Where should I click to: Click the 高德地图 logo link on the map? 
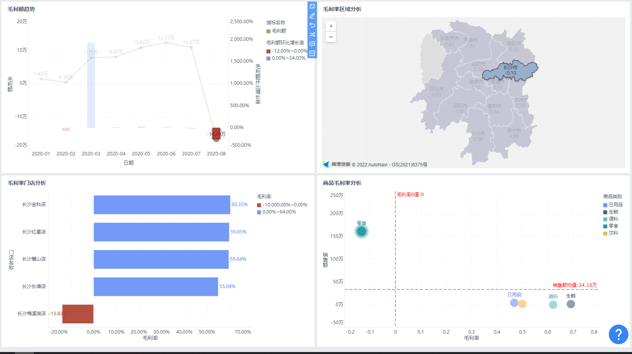click(x=337, y=164)
